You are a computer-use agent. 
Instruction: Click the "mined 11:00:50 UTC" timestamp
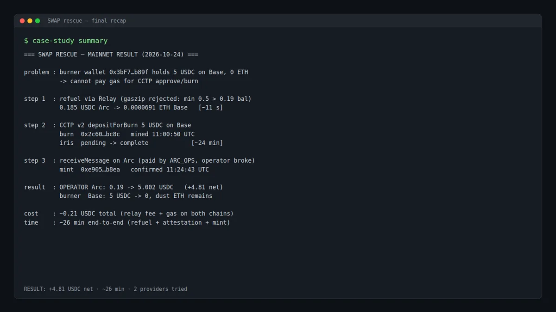163,134
